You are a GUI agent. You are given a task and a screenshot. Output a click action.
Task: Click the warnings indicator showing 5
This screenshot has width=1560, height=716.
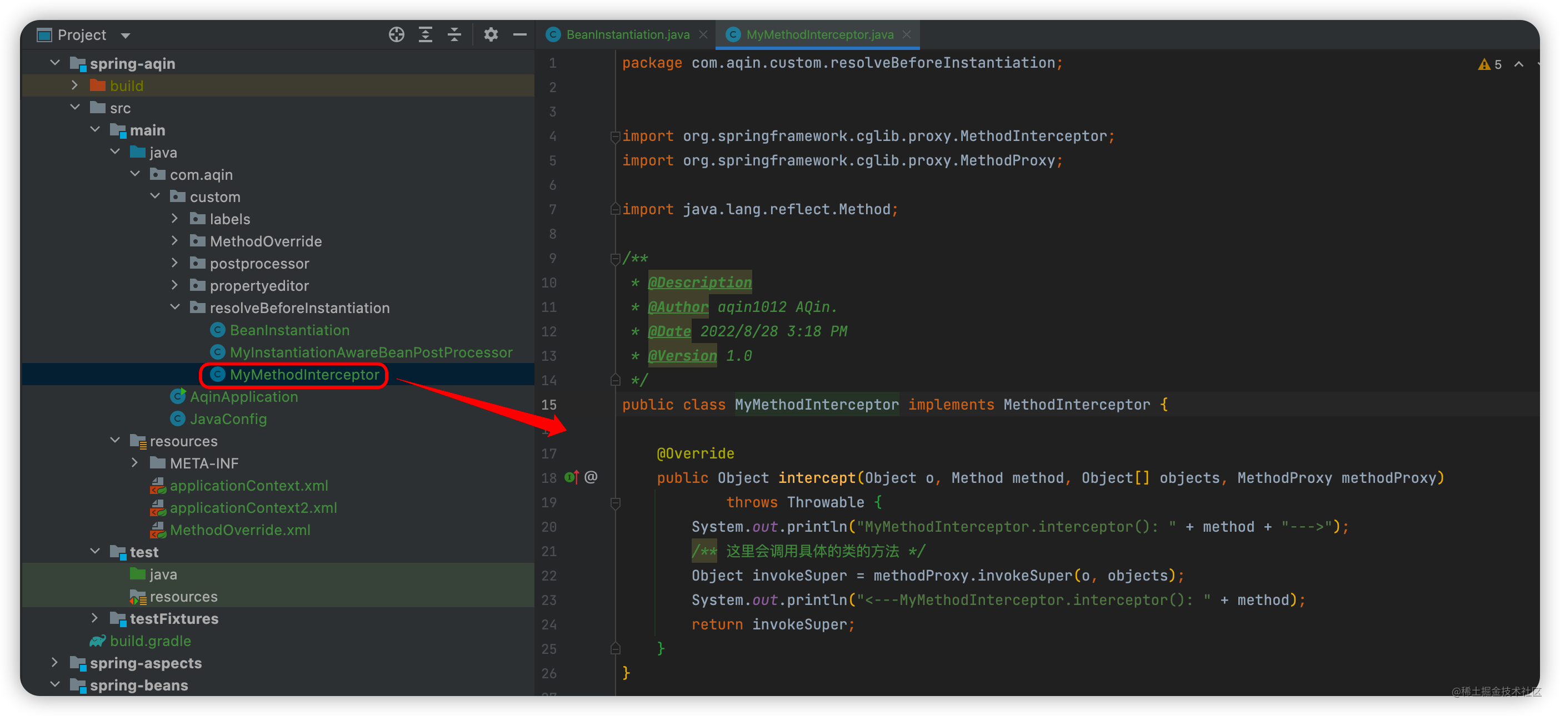pyautogui.click(x=1489, y=64)
